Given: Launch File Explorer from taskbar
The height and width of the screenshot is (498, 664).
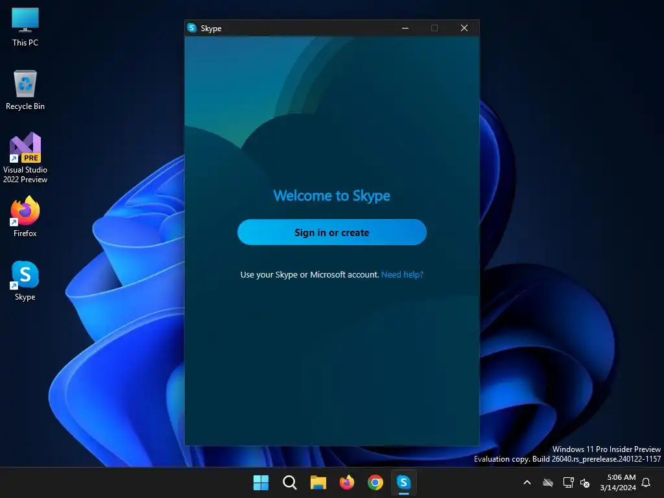Looking at the screenshot, I should pyautogui.click(x=318, y=482).
